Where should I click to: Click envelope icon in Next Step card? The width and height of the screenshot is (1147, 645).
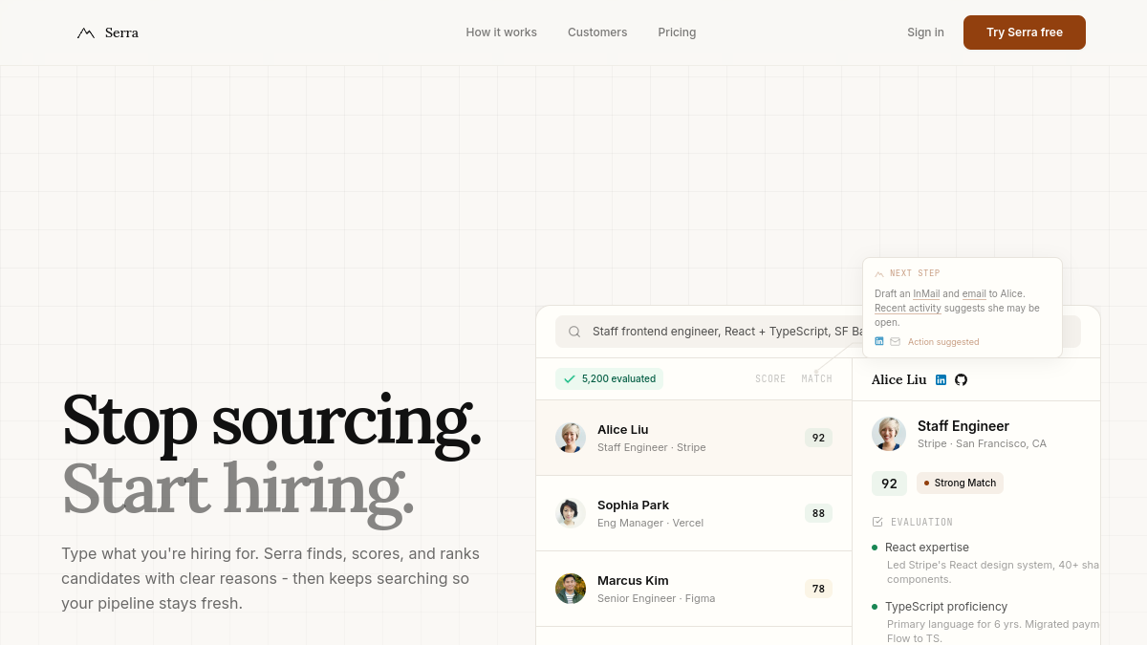point(895,341)
